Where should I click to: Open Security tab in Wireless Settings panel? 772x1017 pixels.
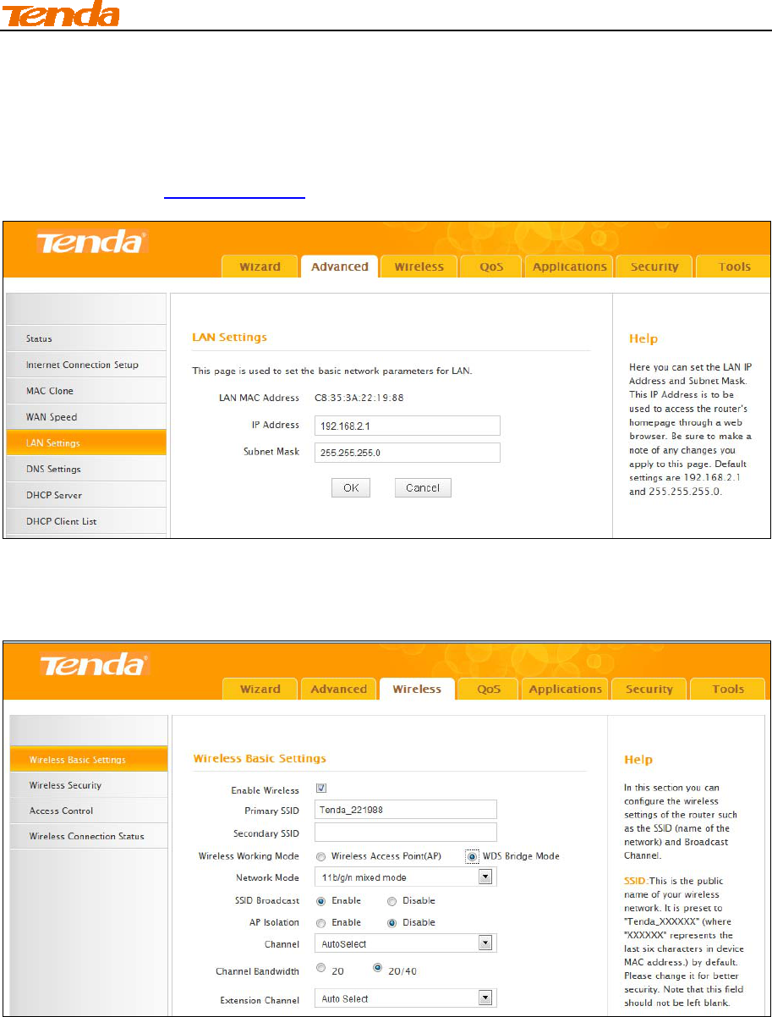649,689
